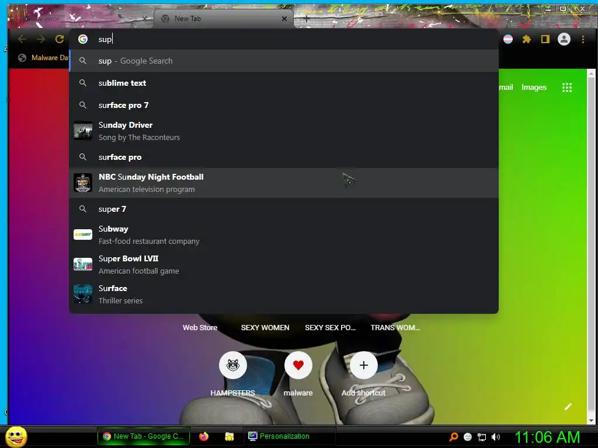
Task: Open the HAMPSTERS shortcut
Action: (232, 374)
